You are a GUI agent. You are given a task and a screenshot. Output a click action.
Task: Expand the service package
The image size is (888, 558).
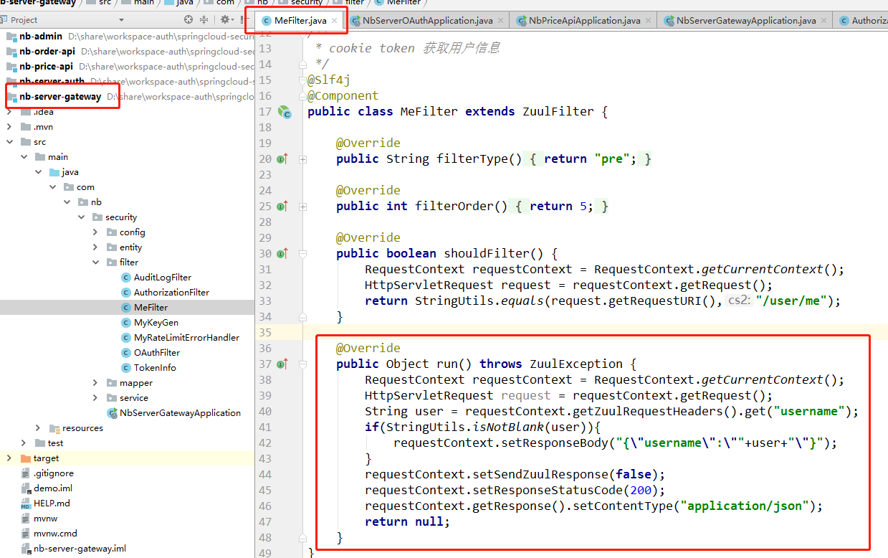click(95, 398)
